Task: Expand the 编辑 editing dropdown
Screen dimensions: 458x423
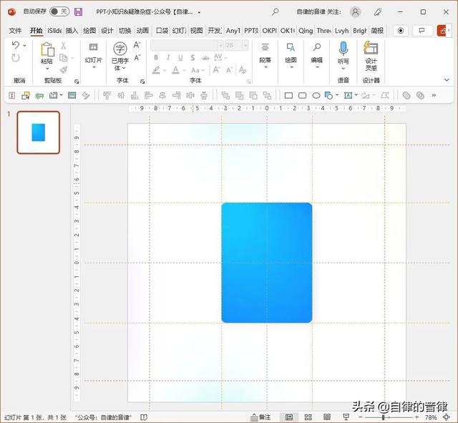Action: [x=317, y=67]
